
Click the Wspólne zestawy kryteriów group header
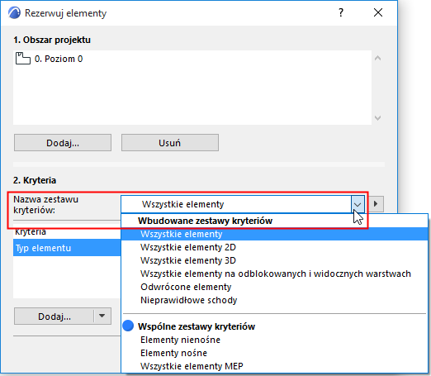[x=197, y=326]
